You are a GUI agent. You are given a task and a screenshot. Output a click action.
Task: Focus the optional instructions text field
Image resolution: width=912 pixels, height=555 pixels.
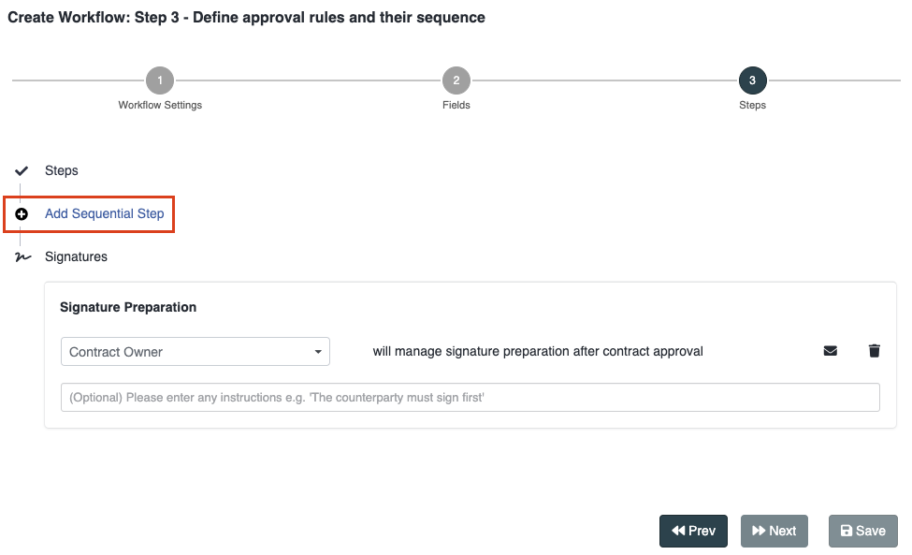(x=470, y=397)
